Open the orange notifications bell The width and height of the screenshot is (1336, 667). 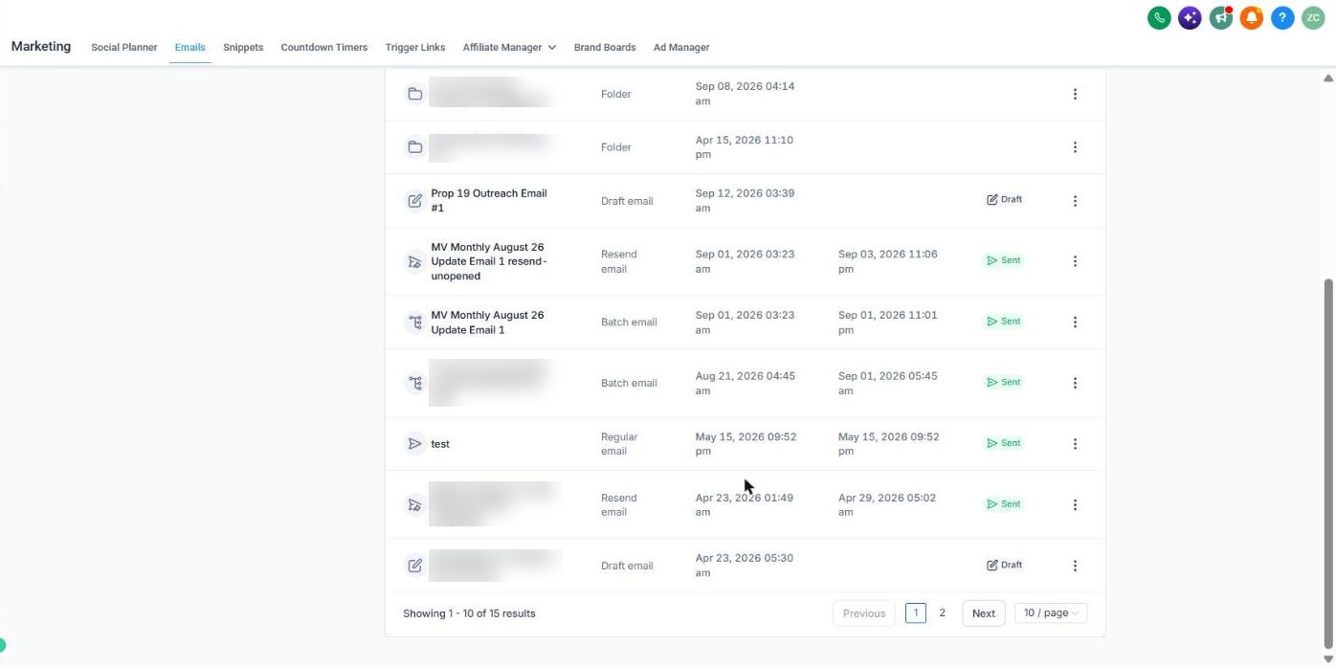[x=1252, y=17]
